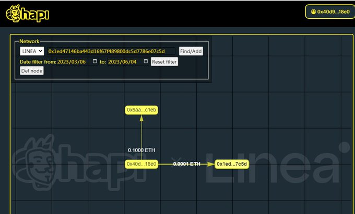Open calendar picker for the to date

(146, 61)
